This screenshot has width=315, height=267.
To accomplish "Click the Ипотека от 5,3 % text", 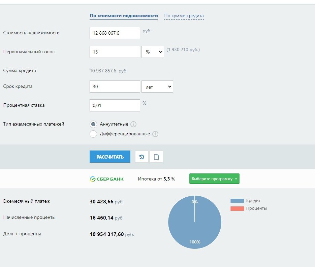I will pos(157,179).
